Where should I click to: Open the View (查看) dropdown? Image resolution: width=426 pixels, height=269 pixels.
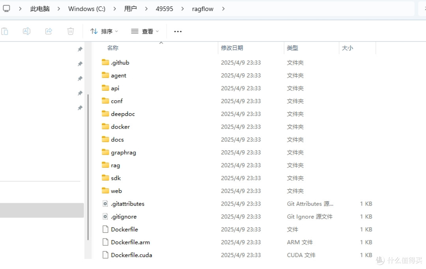(145, 32)
